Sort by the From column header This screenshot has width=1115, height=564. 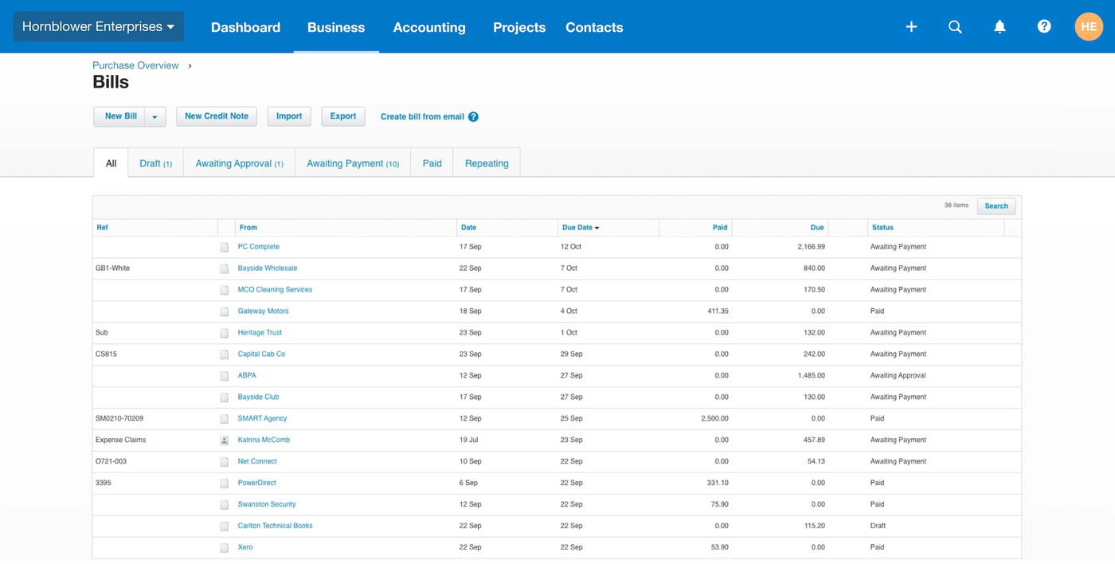point(248,228)
